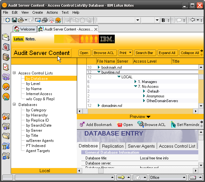
Task: Click the Expand All button
Action: [x=168, y=53]
